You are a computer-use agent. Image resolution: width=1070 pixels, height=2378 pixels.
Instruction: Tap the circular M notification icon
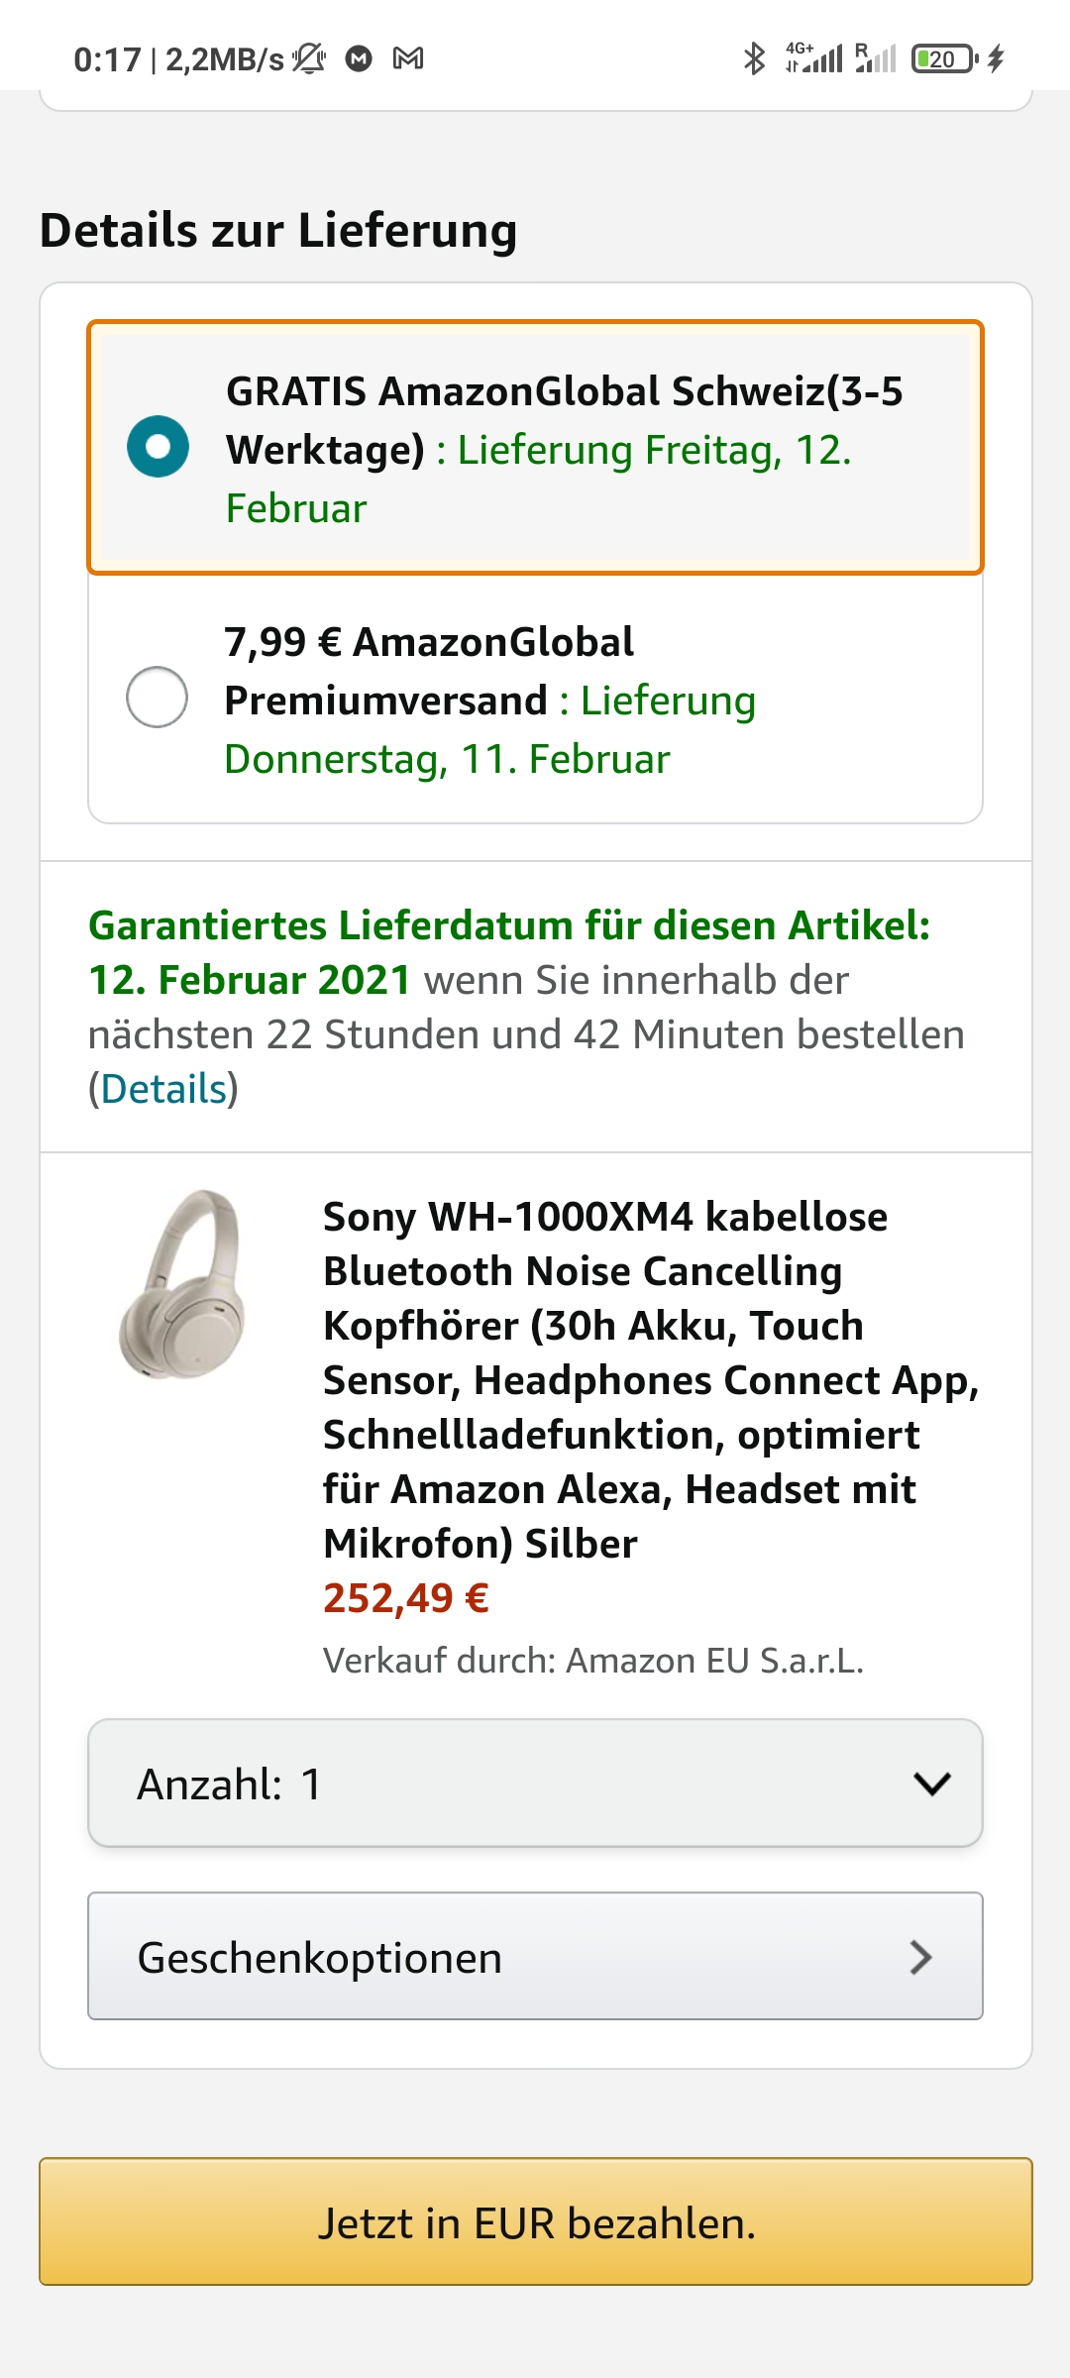point(359,59)
